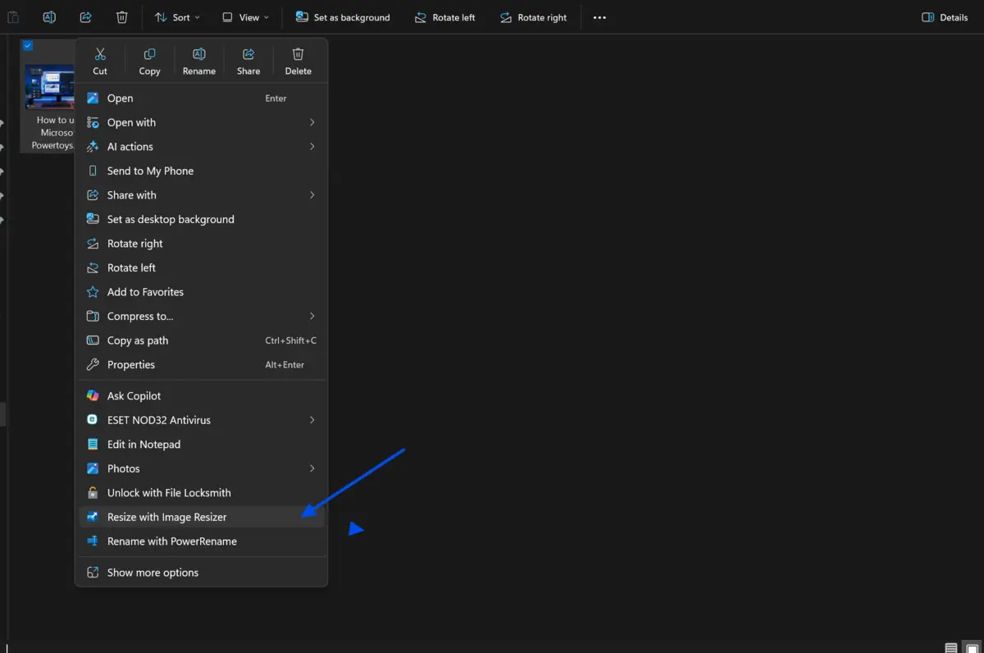Click the image file thumbnail

[x=49, y=87]
